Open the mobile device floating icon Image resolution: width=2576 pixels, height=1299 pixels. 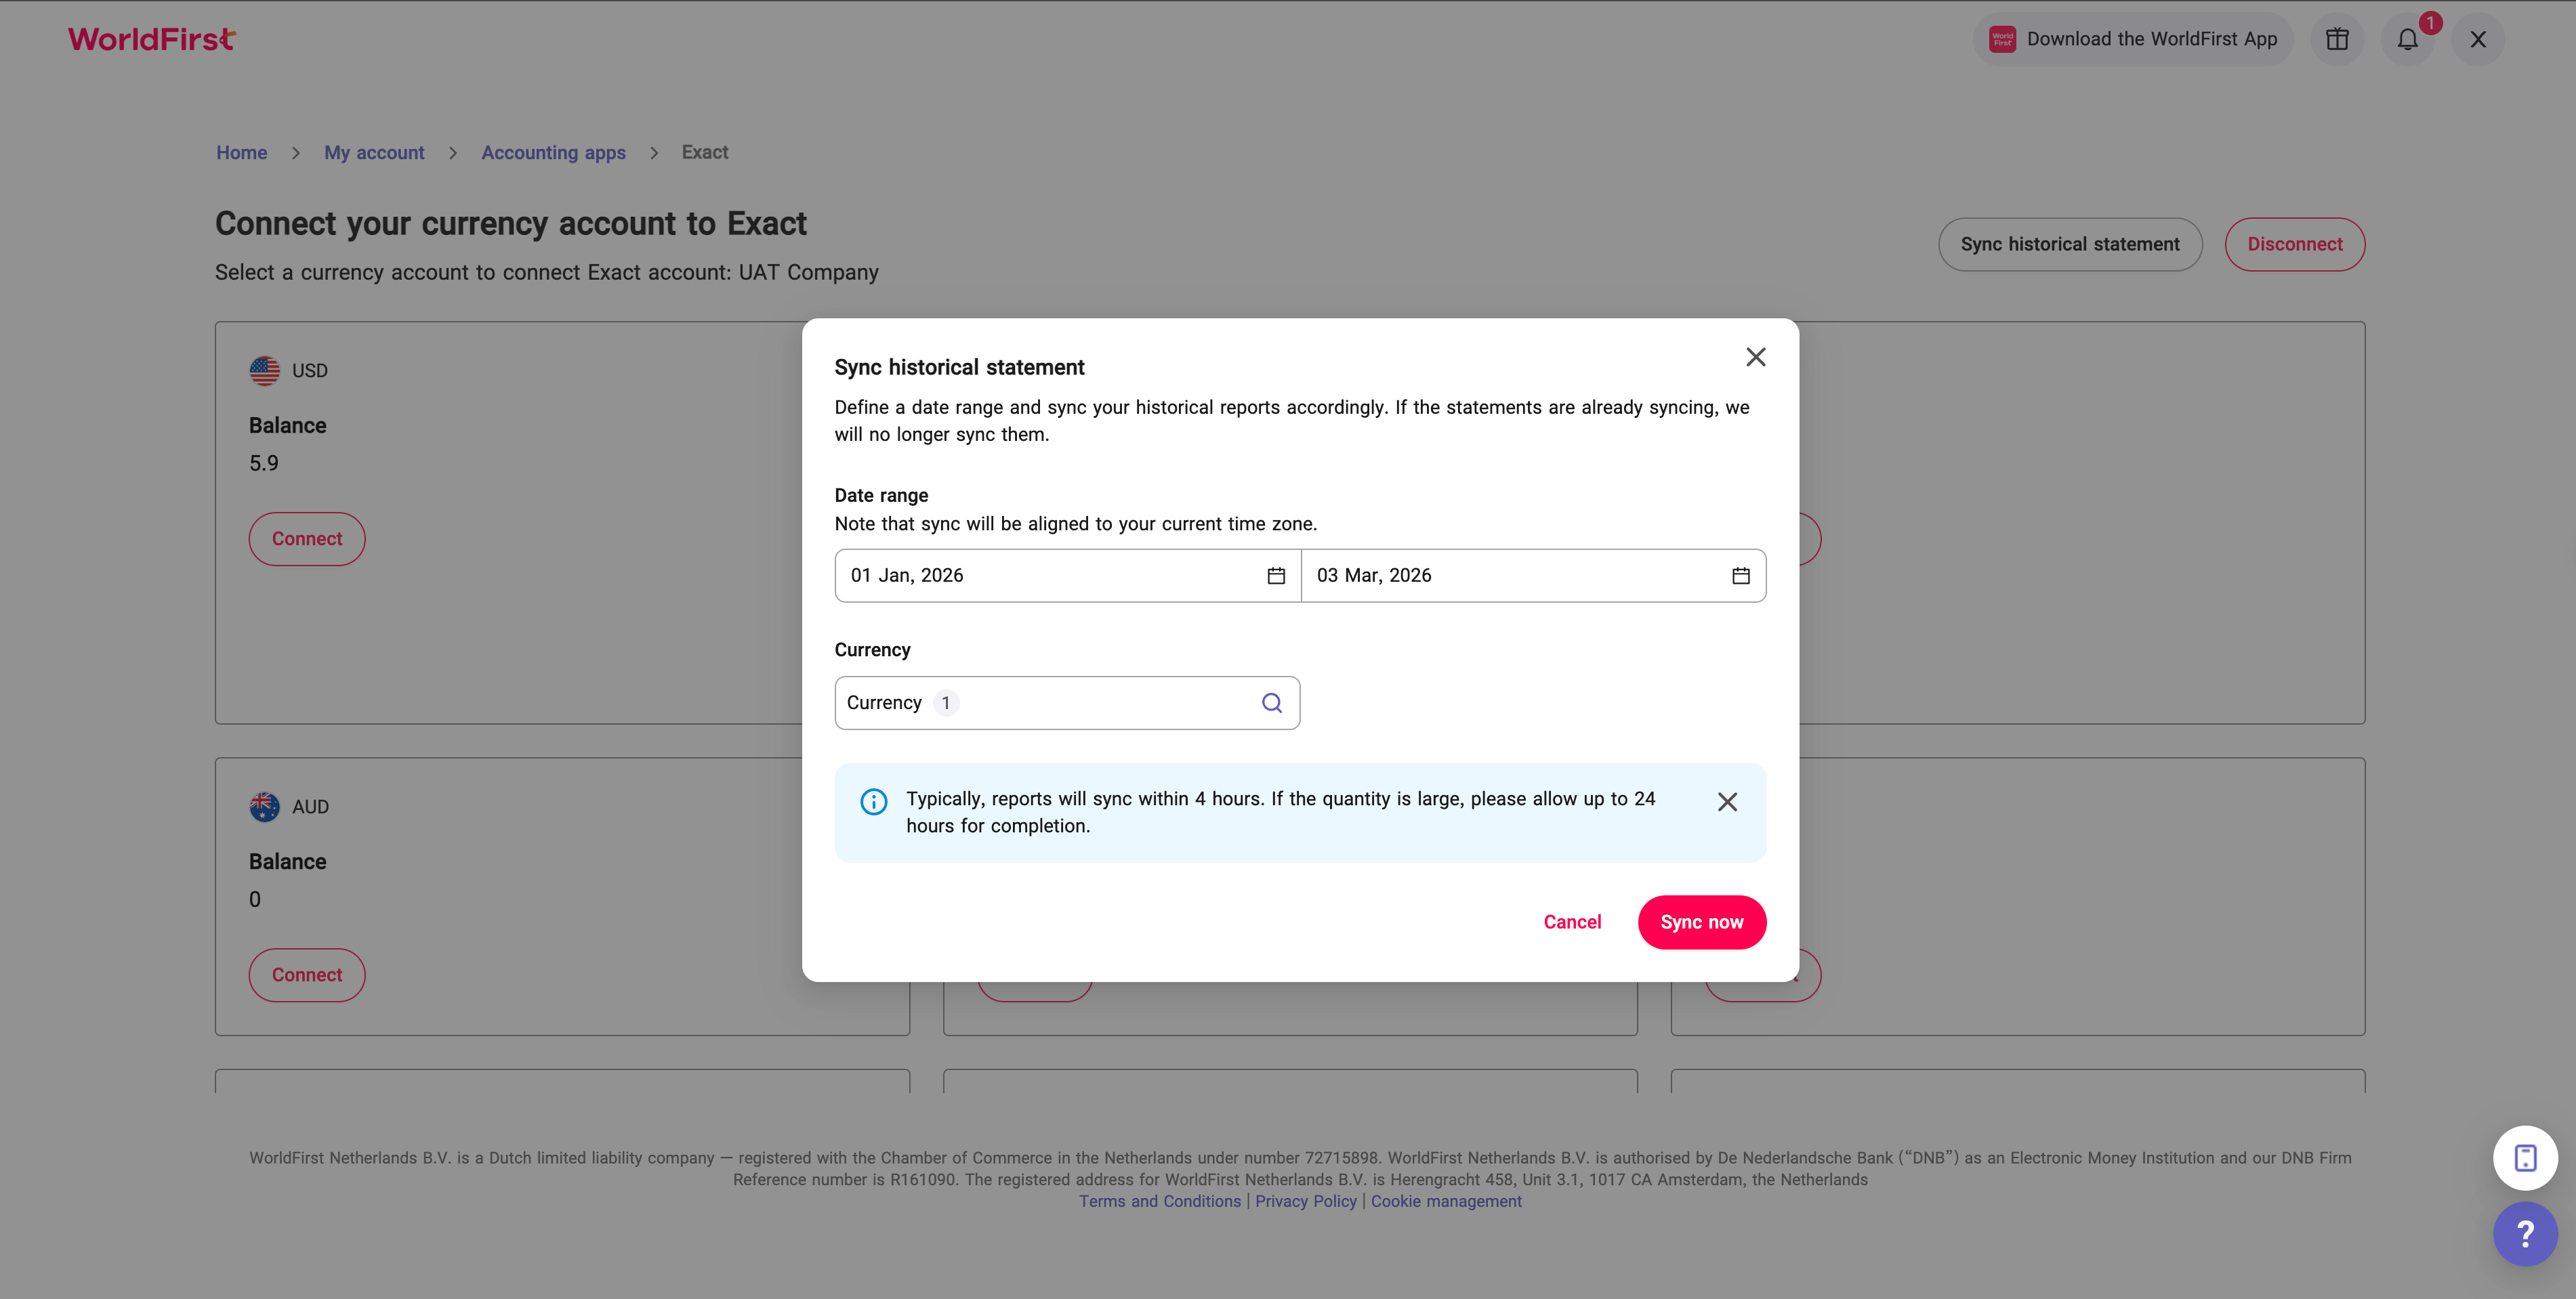coord(2525,1158)
